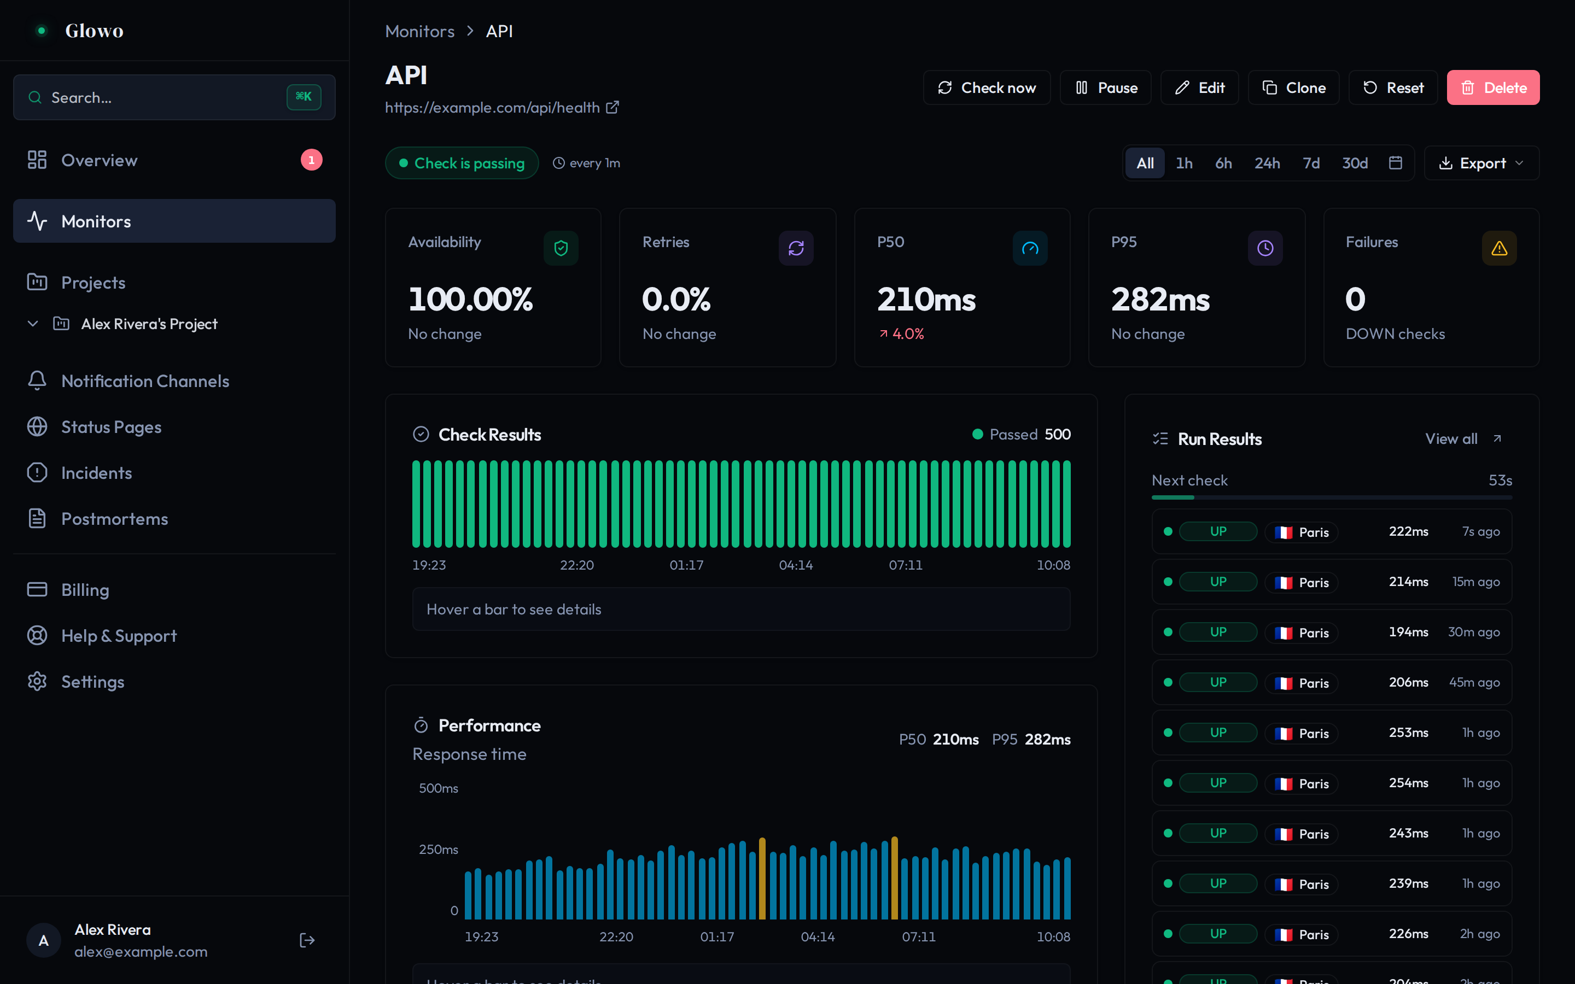1575x984 pixels.
Task: Select the 6h time range
Action: (1223, 163)
